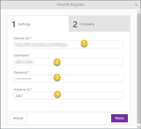Click the yellow number 3 callout badge
Screen dimensions: 141x129
coord(57,77)
